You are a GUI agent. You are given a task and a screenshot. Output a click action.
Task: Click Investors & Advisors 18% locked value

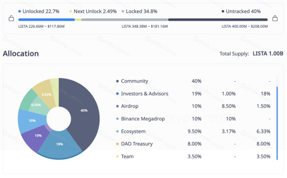[266, 93]
